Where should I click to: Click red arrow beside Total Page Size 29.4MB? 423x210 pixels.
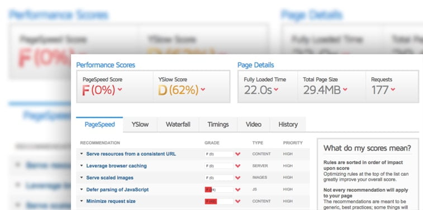click(345, 89)
